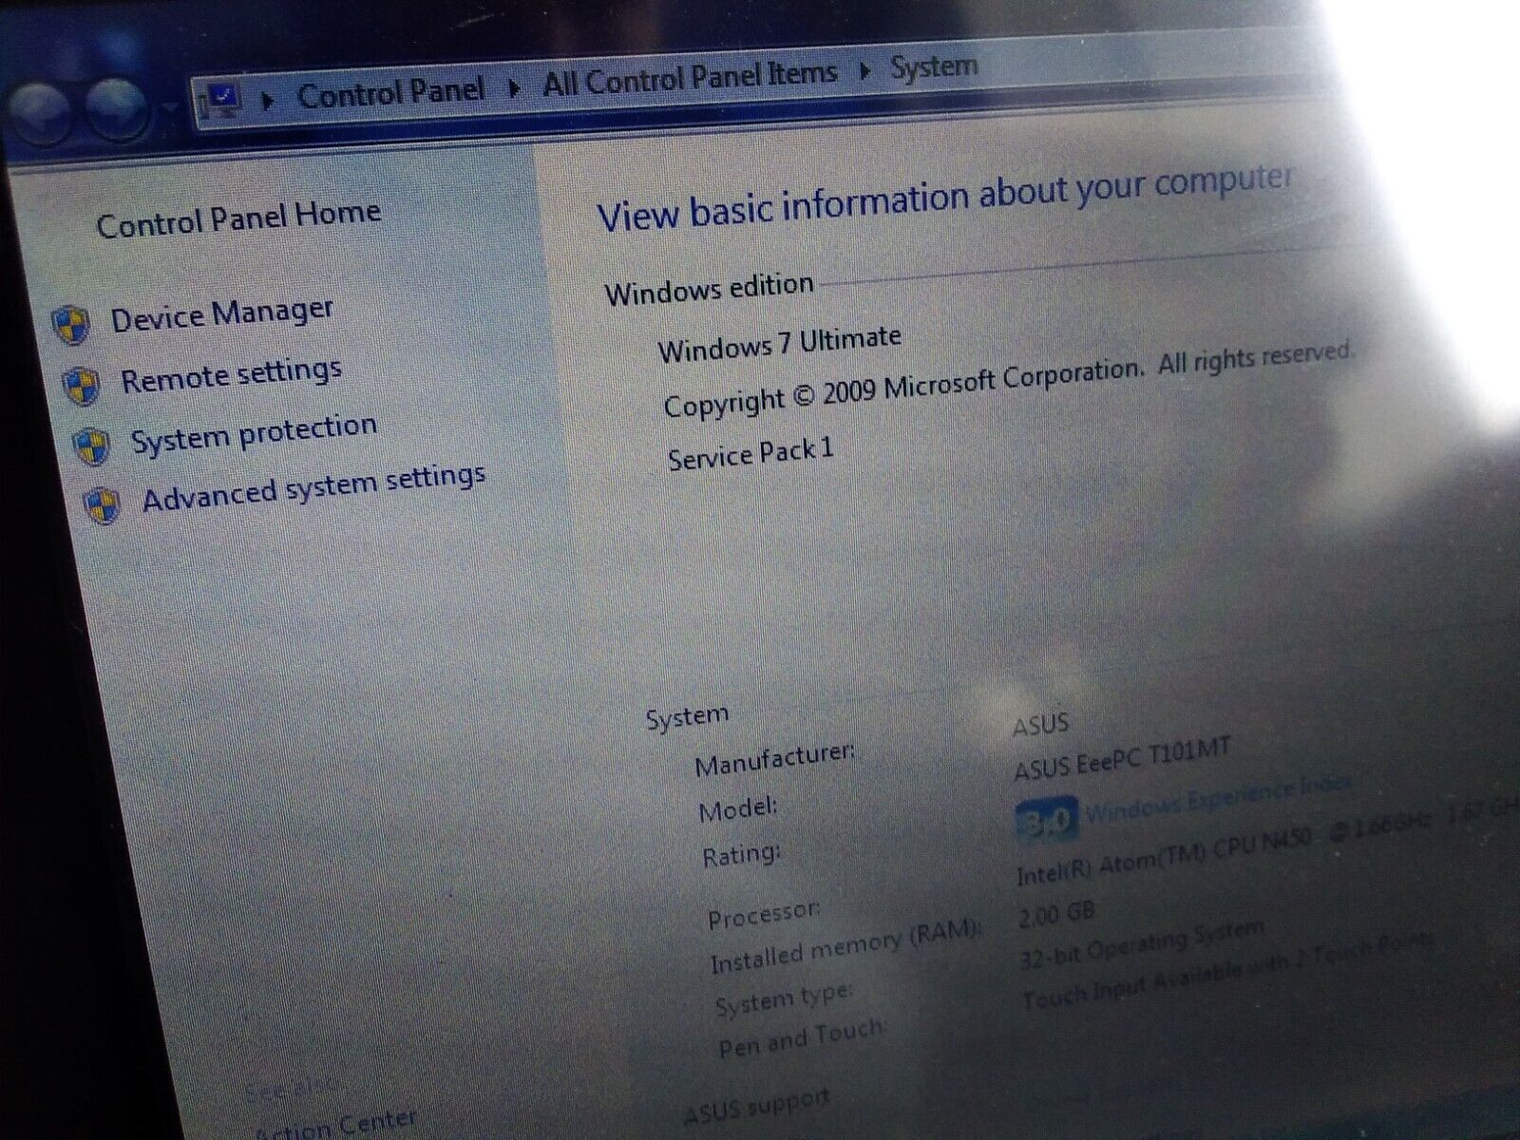Click the Rating label
The height and width of the screenshot is (1140, 1520).
coord(741,855)
